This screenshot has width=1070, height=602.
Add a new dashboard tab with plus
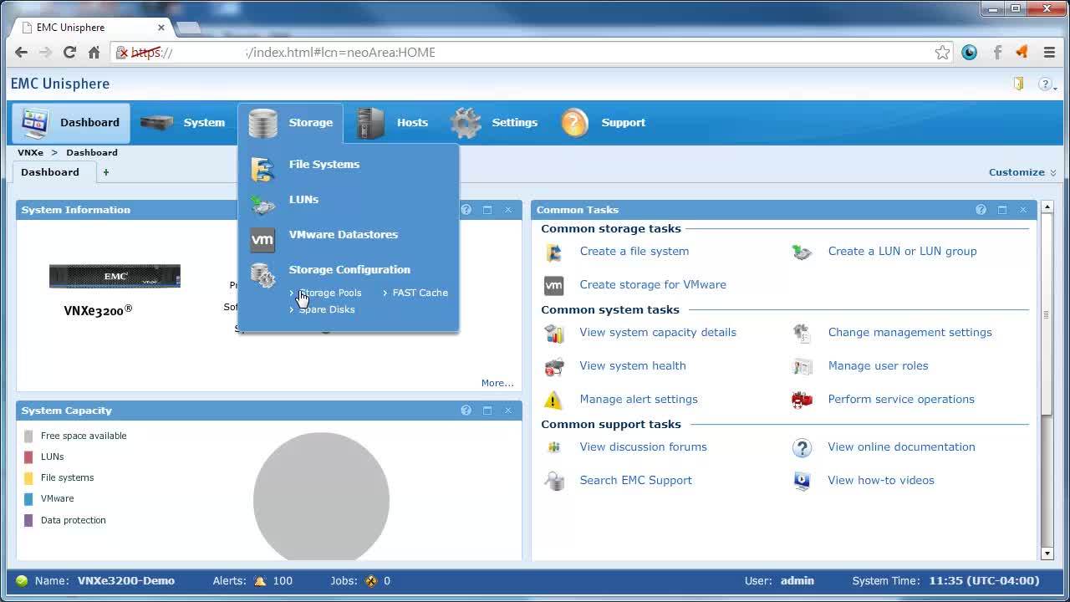tap(106, 172)
